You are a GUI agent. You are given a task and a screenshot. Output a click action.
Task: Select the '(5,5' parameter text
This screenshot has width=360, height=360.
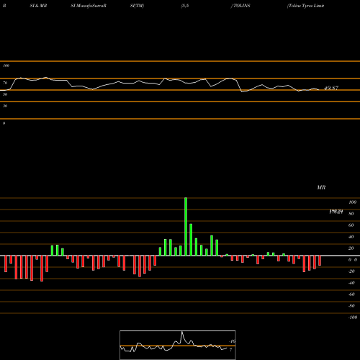tap(185, 6)
